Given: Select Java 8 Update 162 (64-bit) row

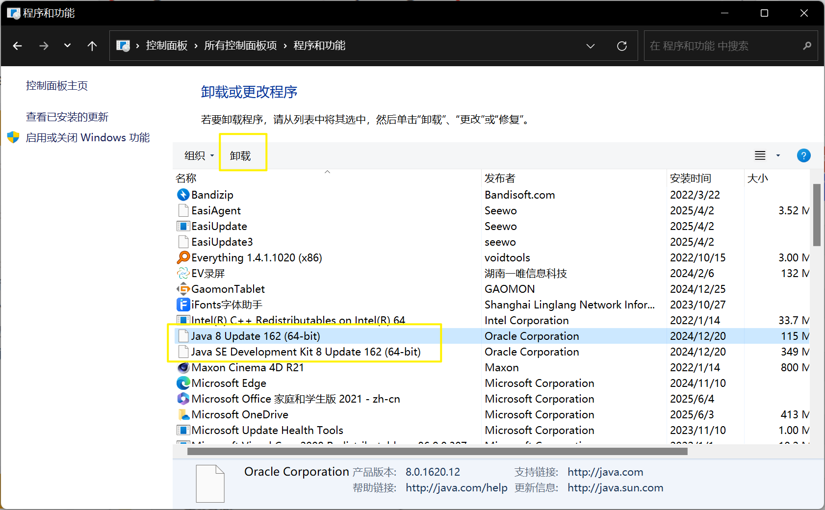Looking at the screenshot, I should coord(492,336).
